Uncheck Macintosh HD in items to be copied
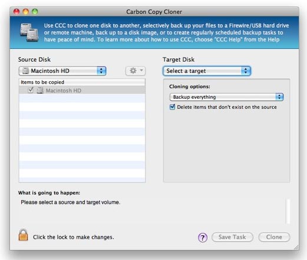Image resolution: width=307 pixels, height=260 pixels. pos(31,90)
